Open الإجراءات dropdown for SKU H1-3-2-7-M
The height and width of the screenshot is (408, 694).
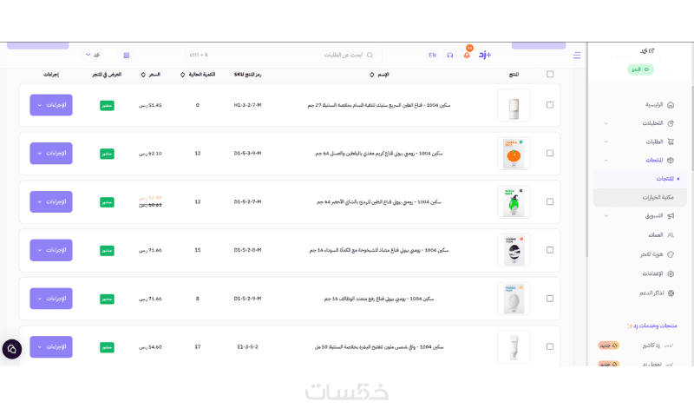(51, 105)
